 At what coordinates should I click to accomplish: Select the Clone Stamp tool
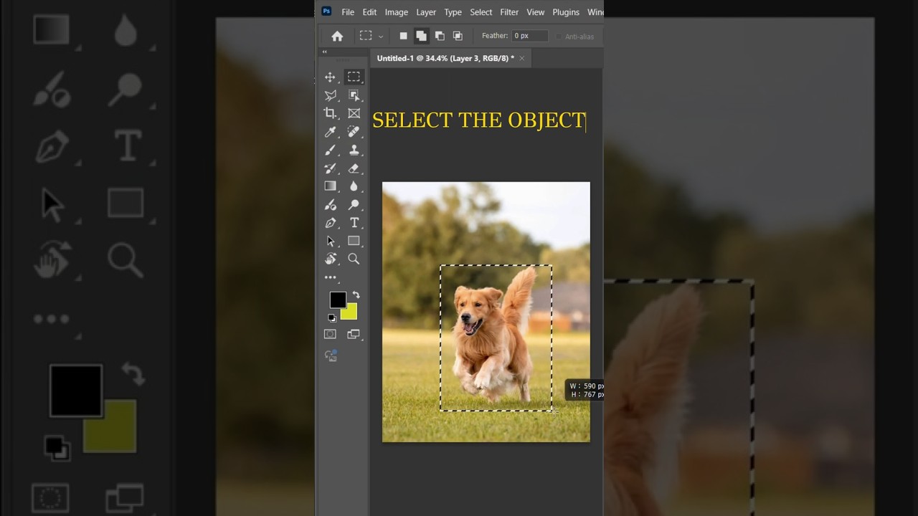click(x=354, y=150)
